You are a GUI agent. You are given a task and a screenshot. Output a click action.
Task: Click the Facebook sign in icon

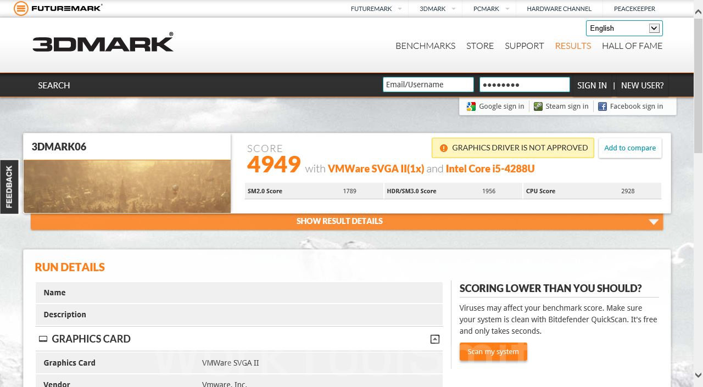click(x=602, y=106)
